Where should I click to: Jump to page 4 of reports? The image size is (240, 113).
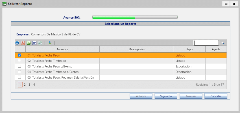tap(34, 85)
